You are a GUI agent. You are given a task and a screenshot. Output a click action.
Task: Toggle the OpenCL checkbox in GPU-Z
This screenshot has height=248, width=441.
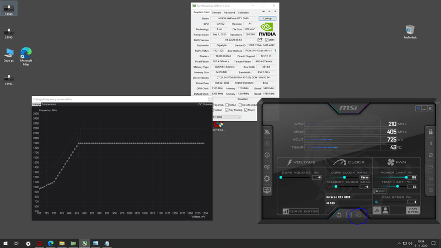213,105
